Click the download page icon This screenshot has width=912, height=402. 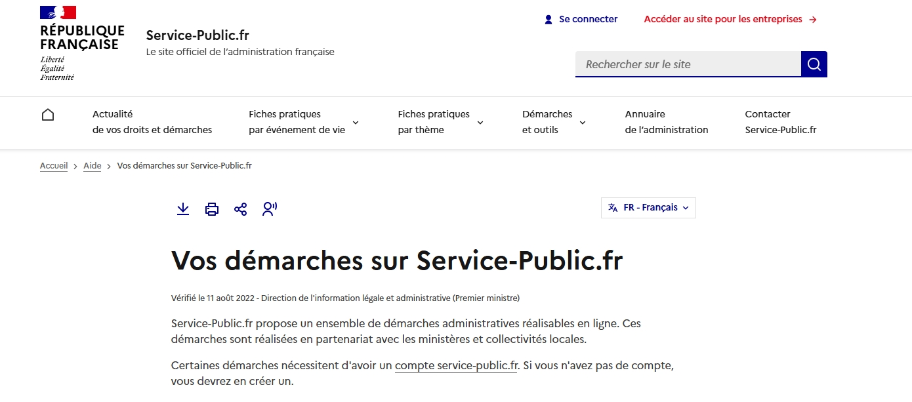pyautogui.click(x=183, y=209)
